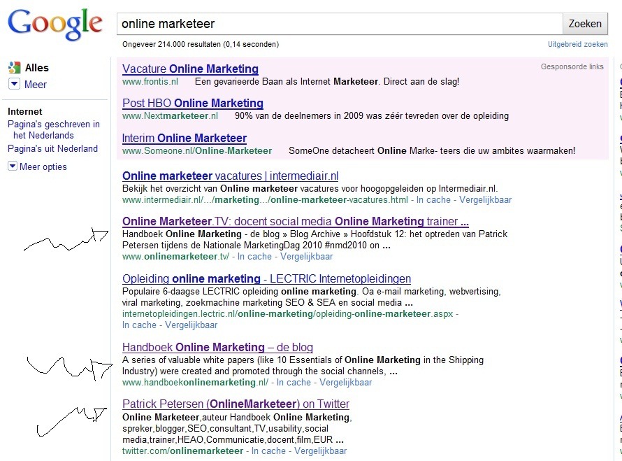Open Uitgebreid zoeken link
This screenshot has width=622, height=461.
click(577, 44)
